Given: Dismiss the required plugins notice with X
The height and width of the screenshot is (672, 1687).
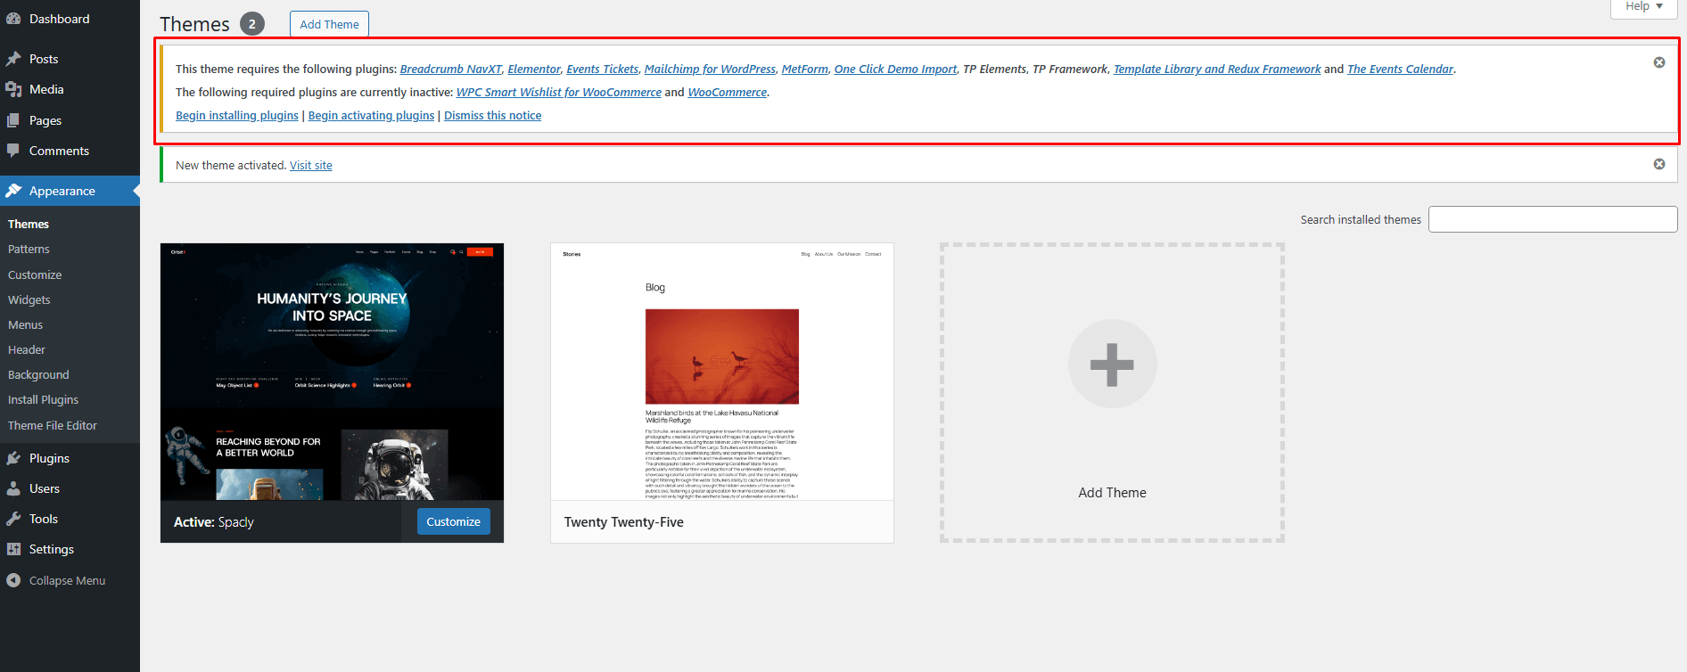Looking at the screenshot, I should 1659,62.
